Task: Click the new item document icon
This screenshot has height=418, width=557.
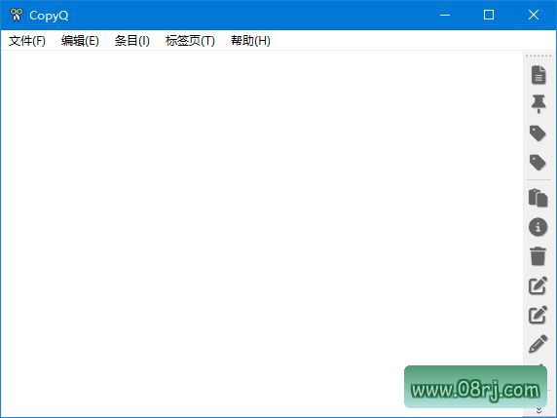Action: [538, 75]
